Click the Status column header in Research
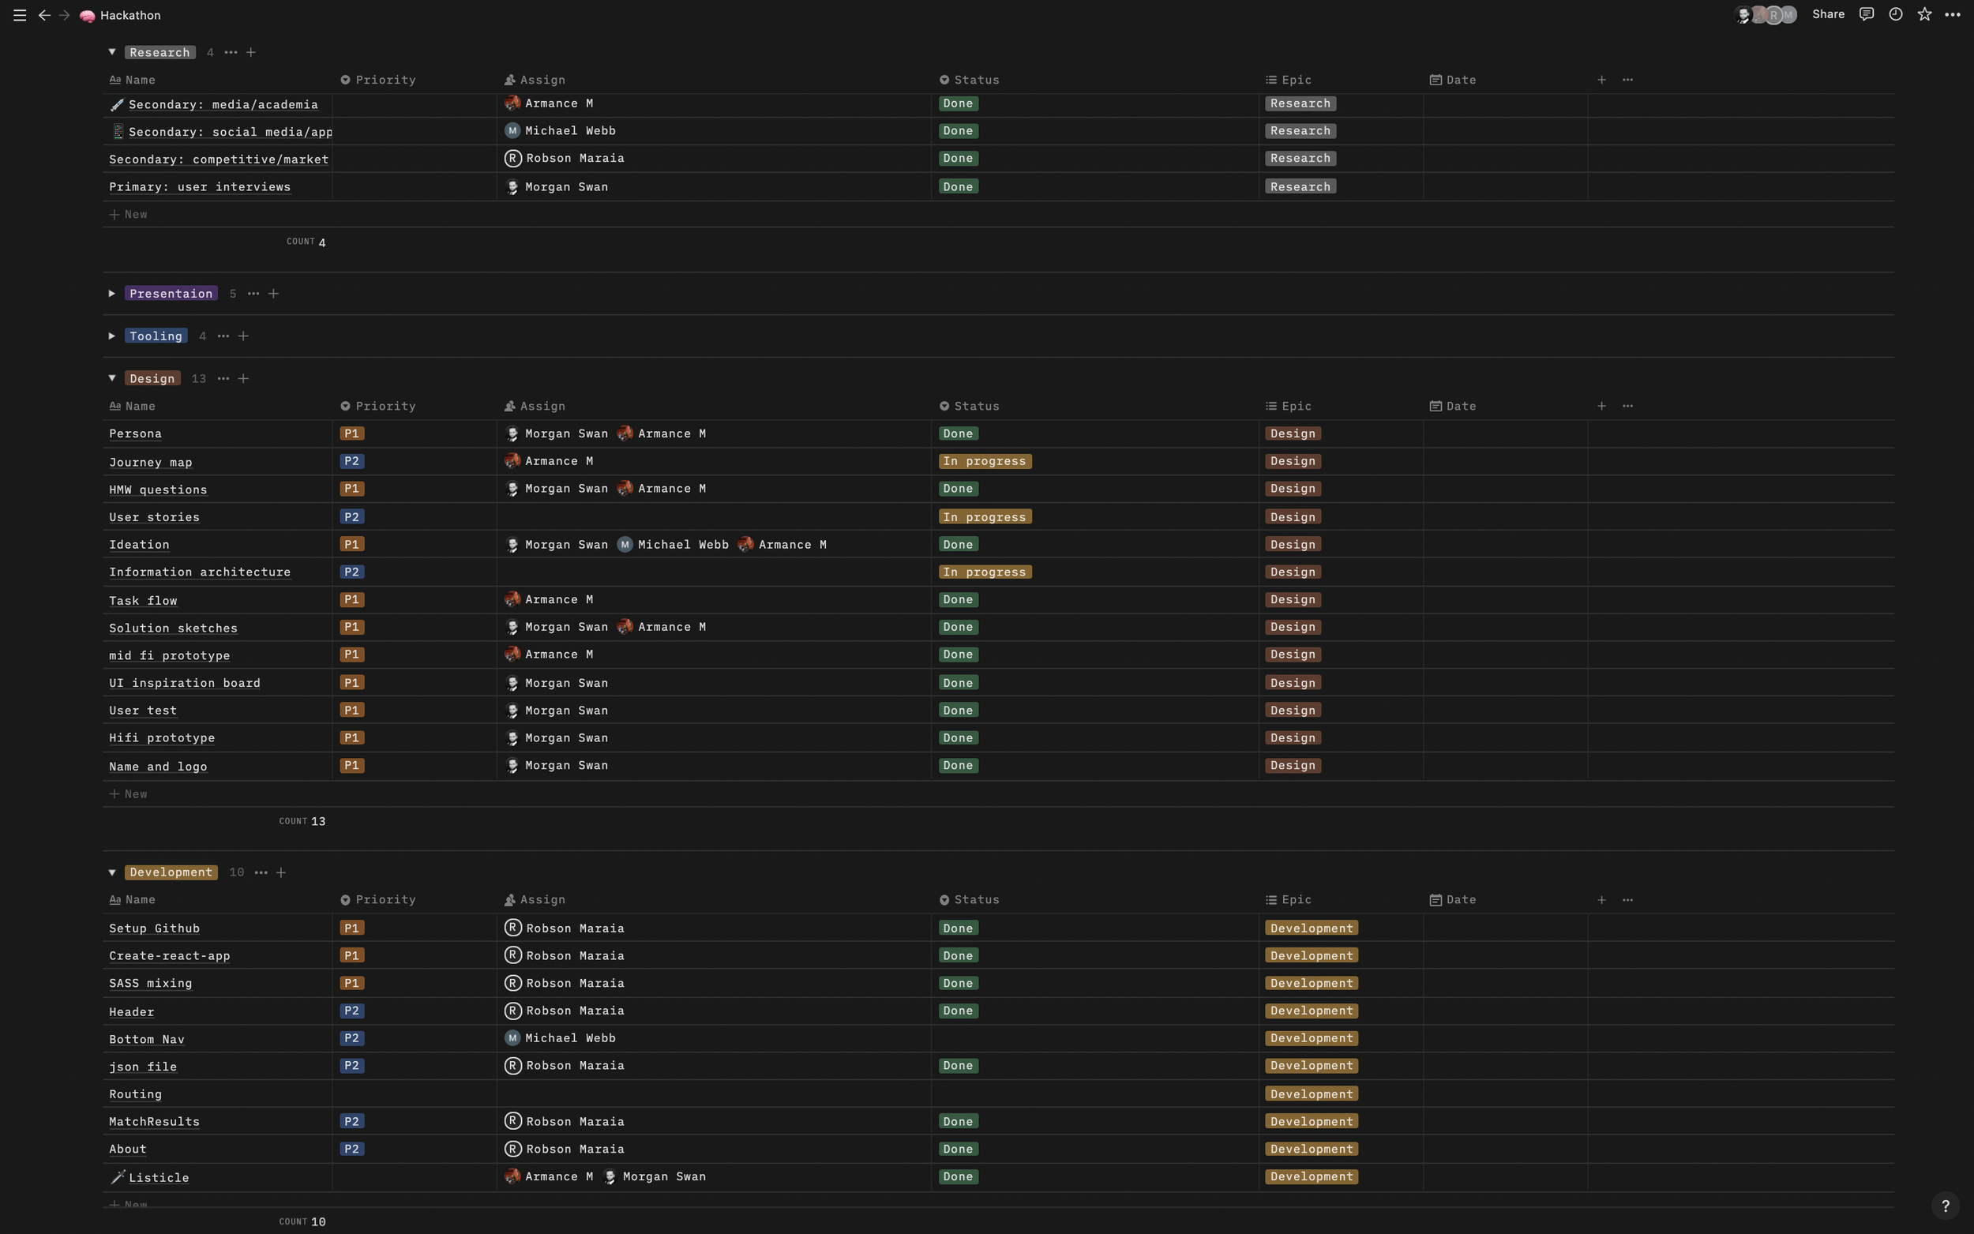1974x1234 pixels. 976,80
